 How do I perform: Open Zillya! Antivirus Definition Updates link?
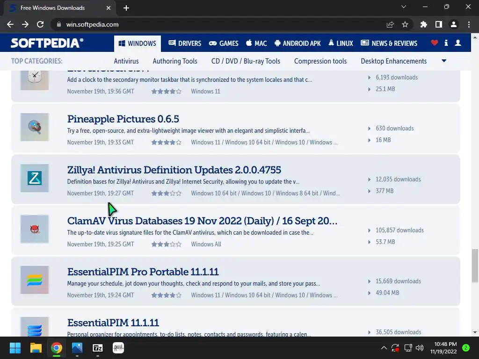[x=174, y=170]
